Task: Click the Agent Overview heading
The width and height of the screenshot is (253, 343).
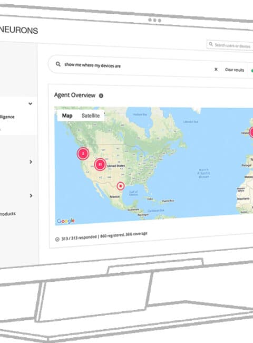Action: coord(75,95)
